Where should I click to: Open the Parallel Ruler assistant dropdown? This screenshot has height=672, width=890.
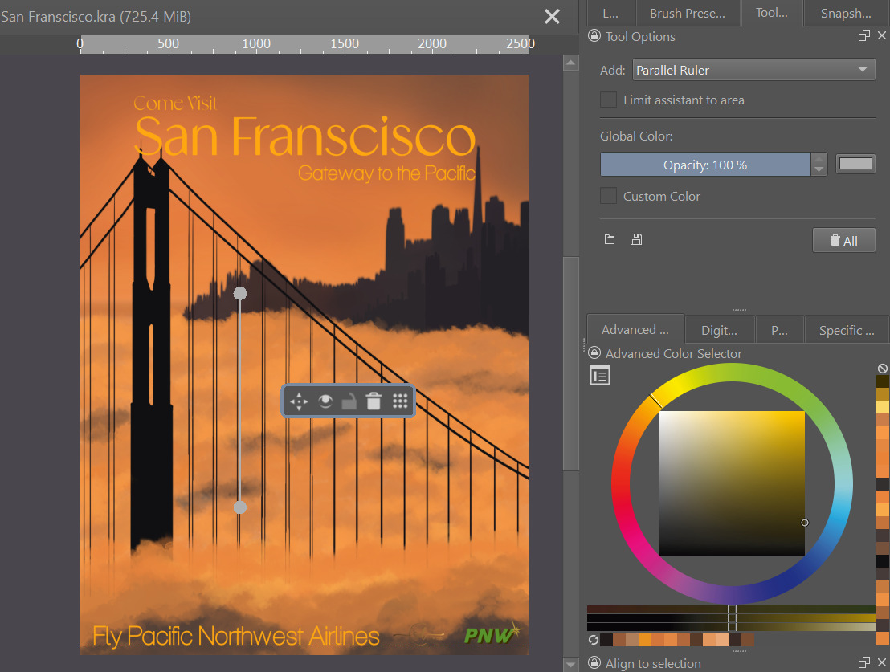tap(753, 70)
